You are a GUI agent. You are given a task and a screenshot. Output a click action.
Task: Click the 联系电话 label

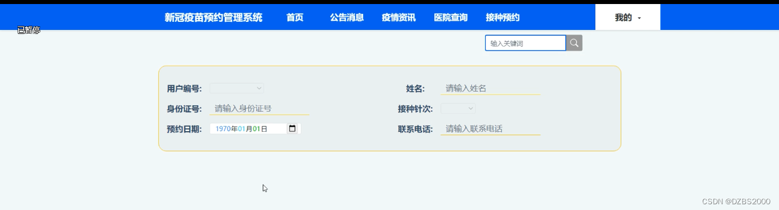(x=415, y=129)
